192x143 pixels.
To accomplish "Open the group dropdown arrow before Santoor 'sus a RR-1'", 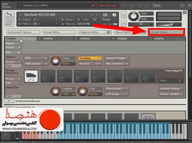I will click(x=20, y=5).
